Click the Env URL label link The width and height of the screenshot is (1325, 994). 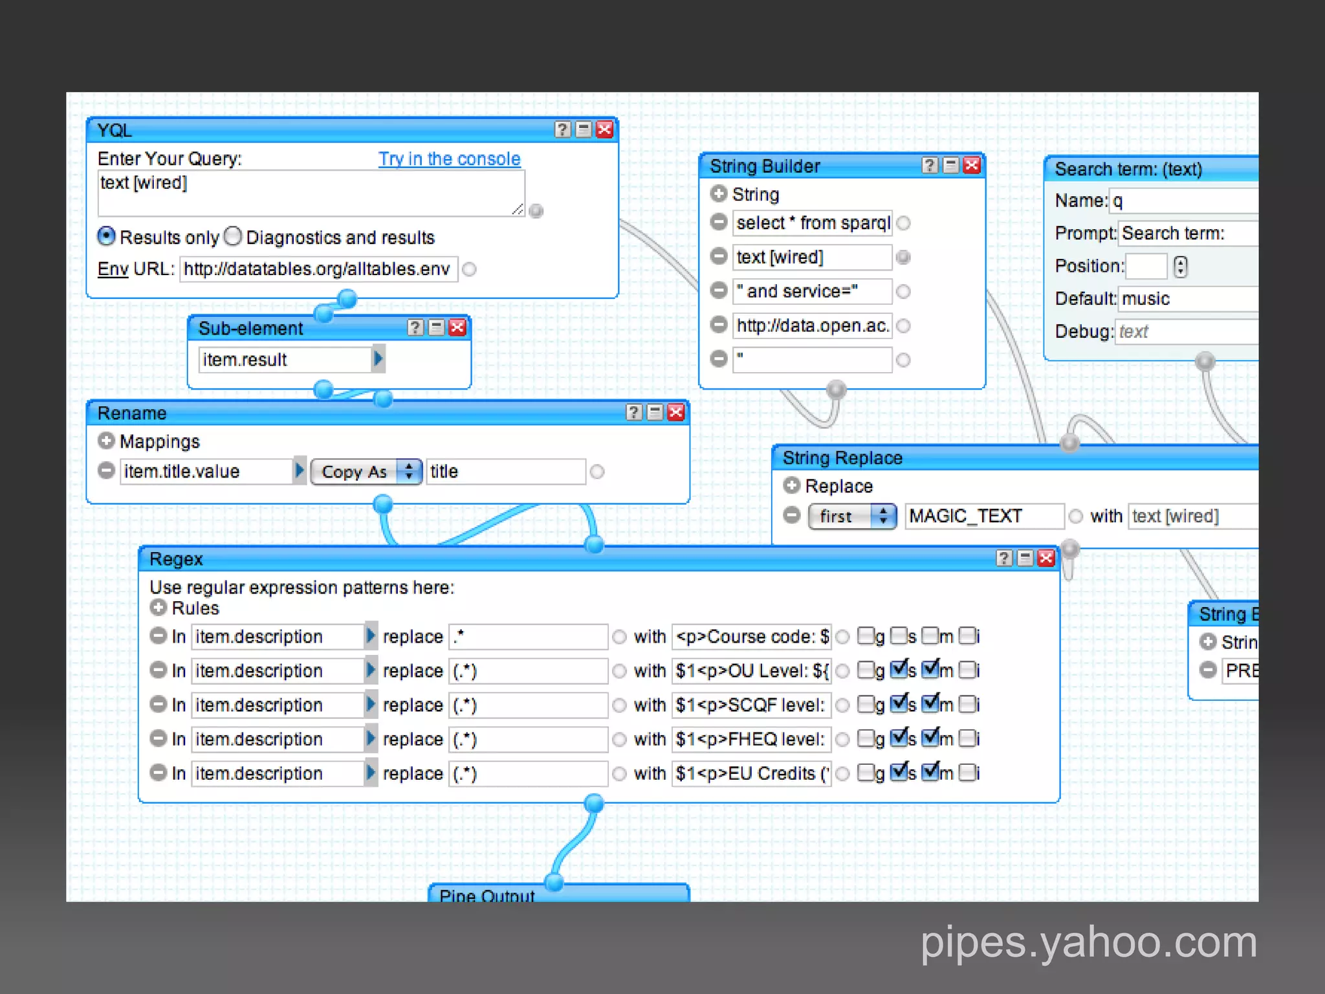pos(113,269)
